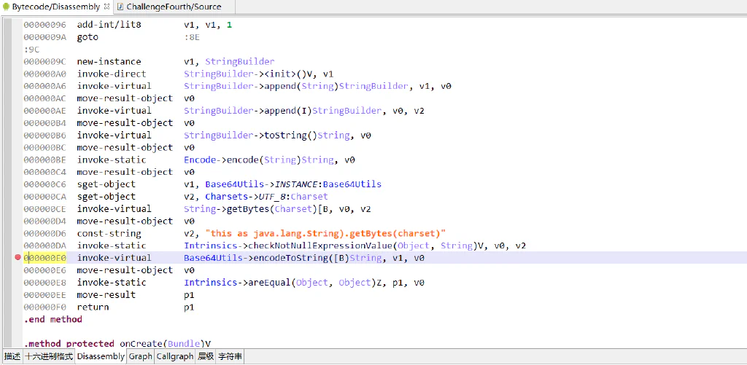Open the 描述 bottom tab
This screenshot has height=365, width=747.
[x=12, y=356]
